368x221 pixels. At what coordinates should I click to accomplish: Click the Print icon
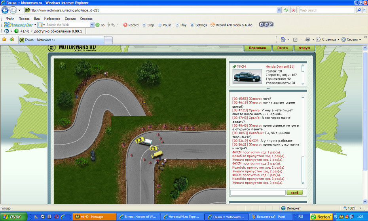(x=308, y=40)
